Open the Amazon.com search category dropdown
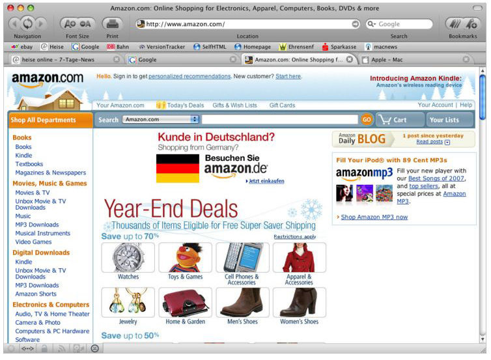The image size is (491, 360). (x=161, y=119)
